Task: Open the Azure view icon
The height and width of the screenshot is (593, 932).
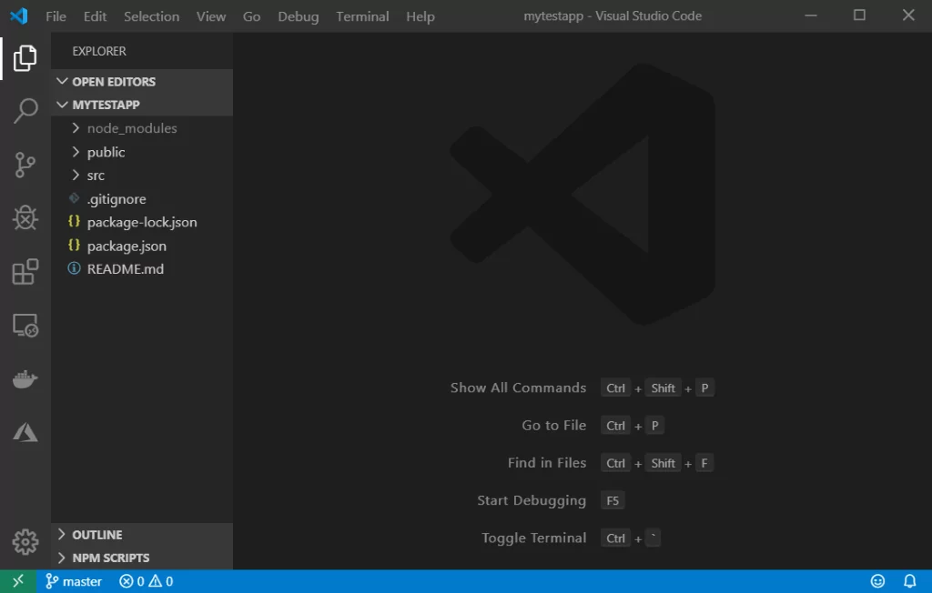Action: (25, 432)
